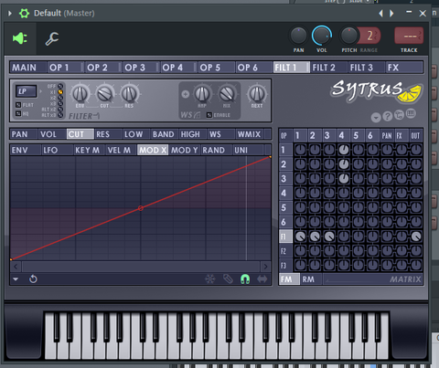
Task: Click the green plug detached icon
Action: [20, 38]
